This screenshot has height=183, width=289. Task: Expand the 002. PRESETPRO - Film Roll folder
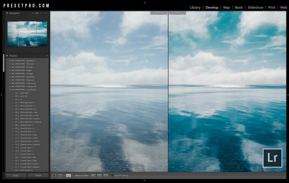[x=10, y=64]
